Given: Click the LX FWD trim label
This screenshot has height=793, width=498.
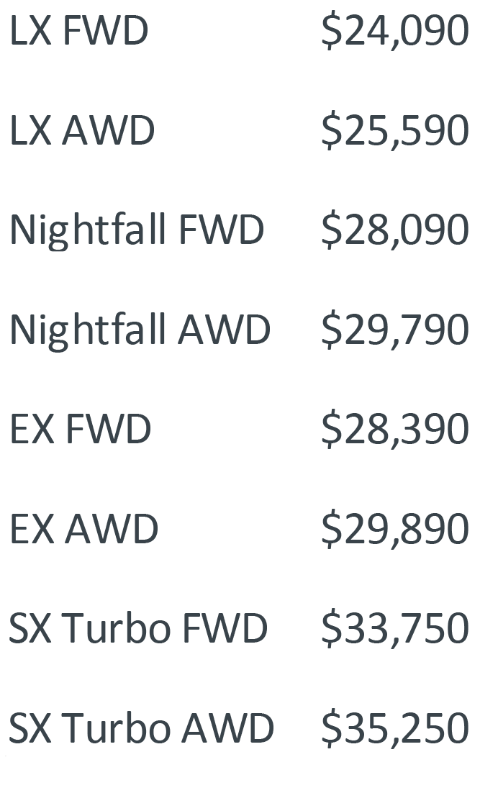Looking at the screenshot, I should pyautogui.click(x=79, y=31).
